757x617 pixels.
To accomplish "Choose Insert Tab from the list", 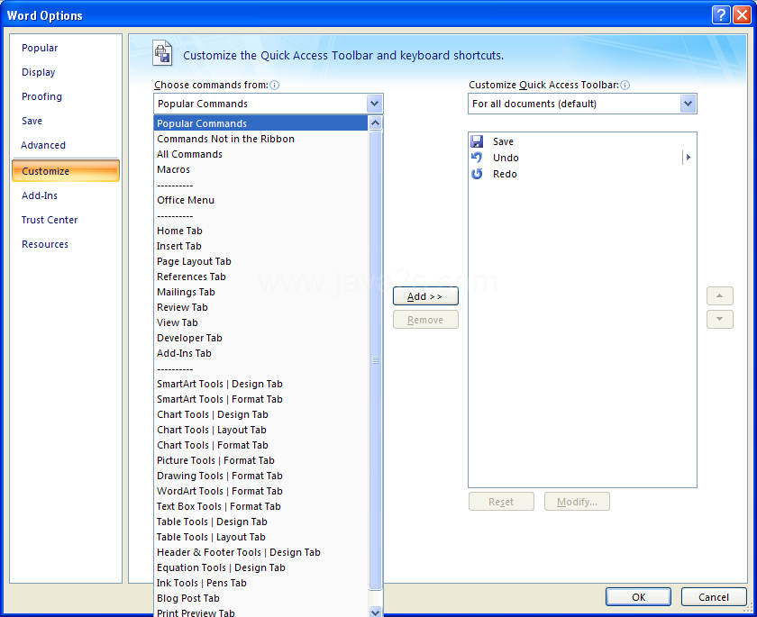I will point(260,246).
